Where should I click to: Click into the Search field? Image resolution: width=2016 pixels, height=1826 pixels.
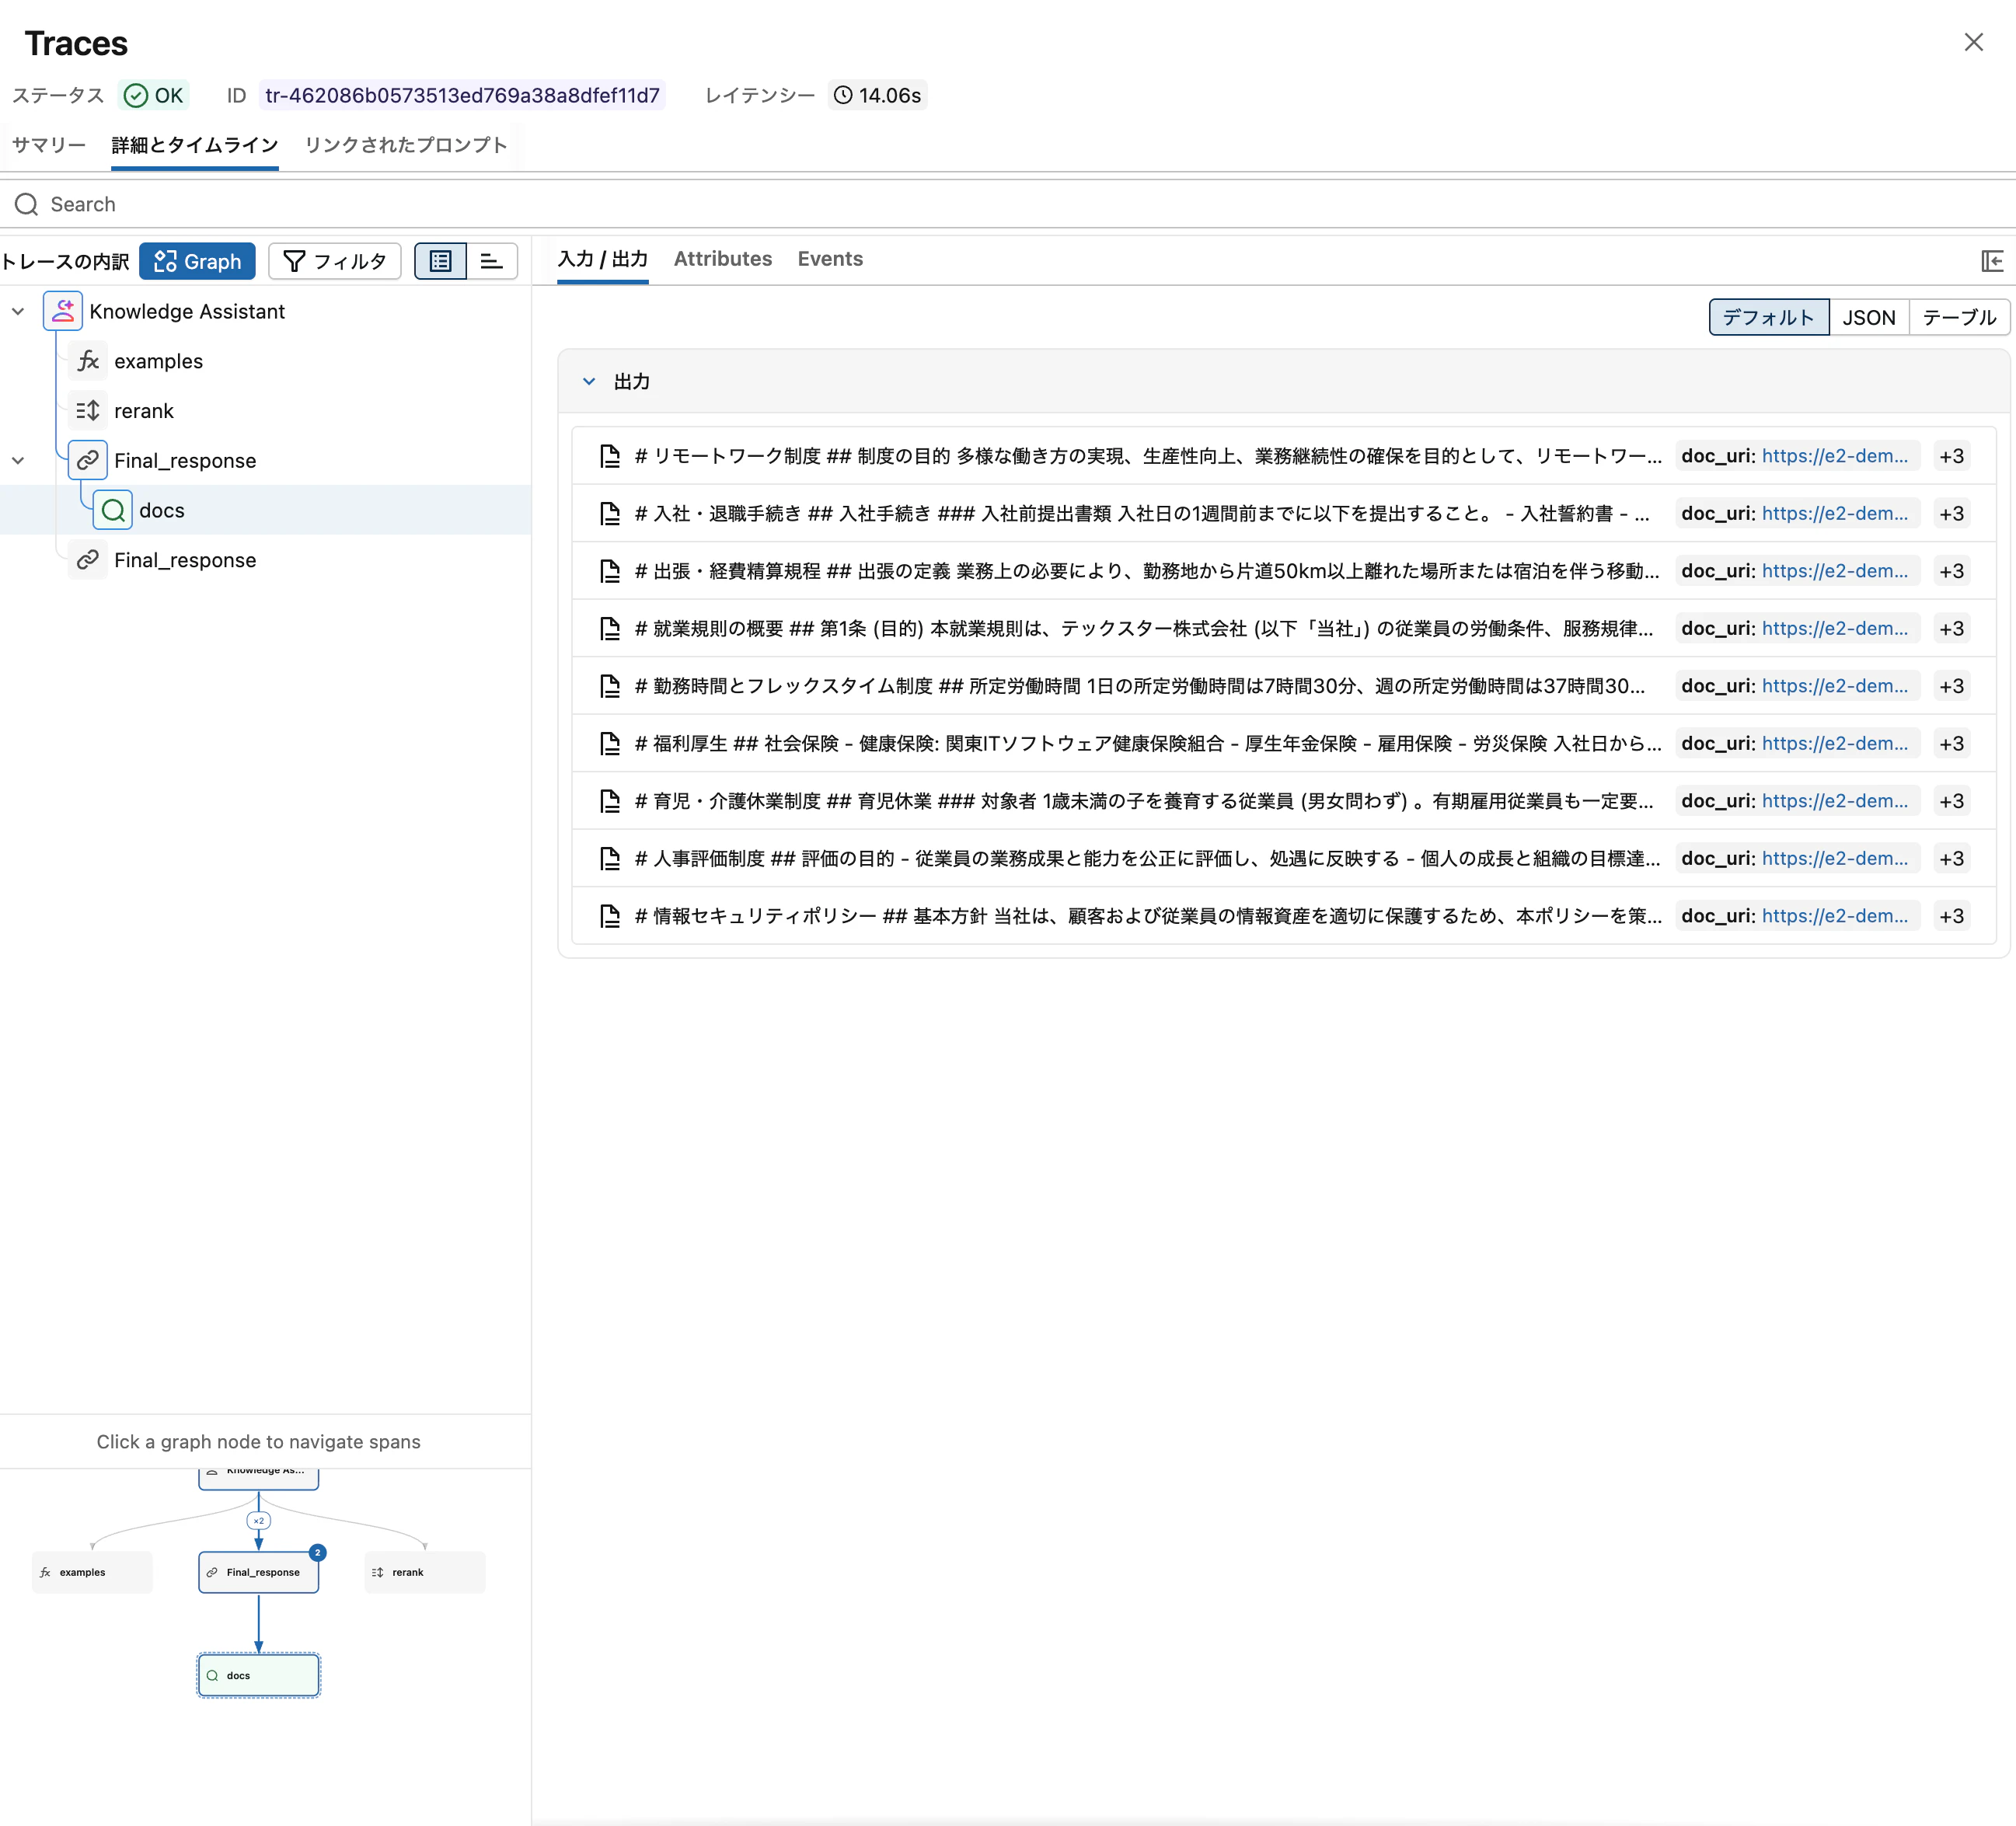(x=1008, y=204)
